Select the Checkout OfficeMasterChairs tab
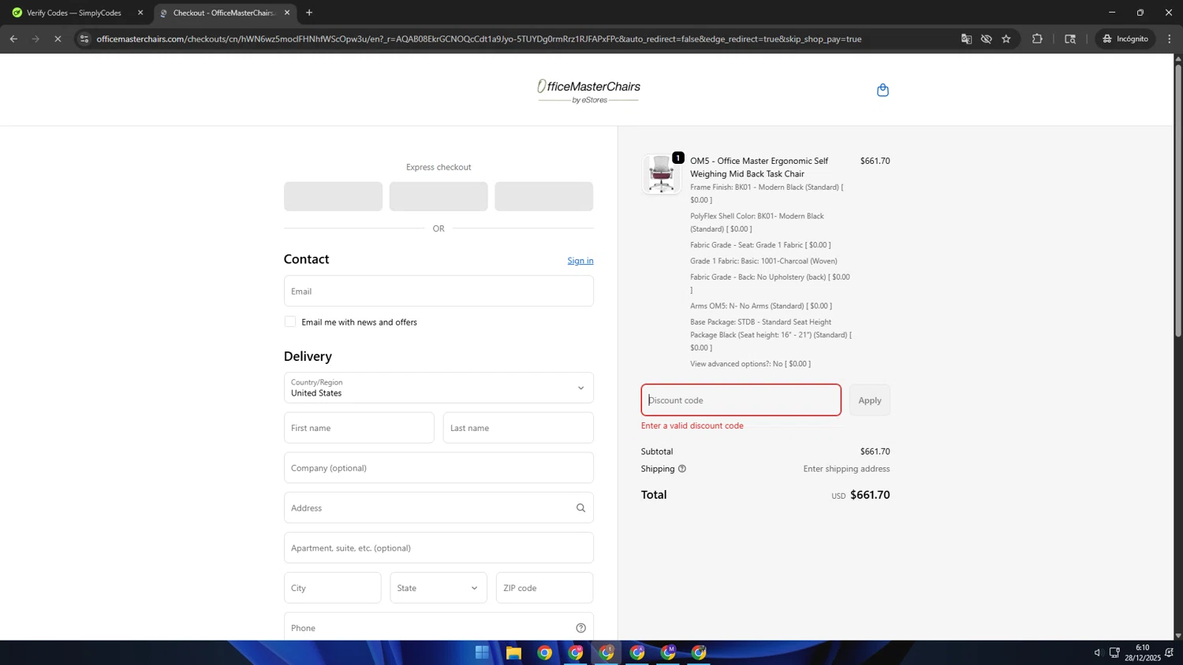 [x=224, y=13]
